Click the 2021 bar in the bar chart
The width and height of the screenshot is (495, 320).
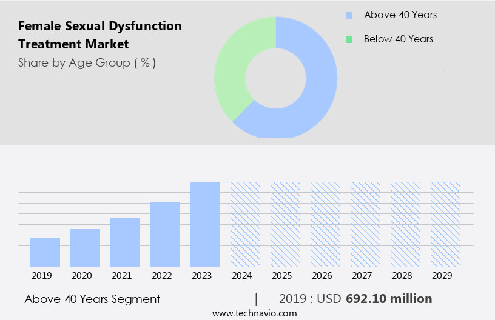(125, 242)
